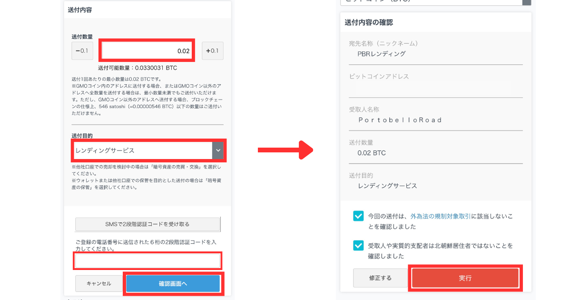Click the 送付可能数量 0.0330031 BTC text
Image resolution: width=571 pixels, height=300 pixels.
(138, 68)
